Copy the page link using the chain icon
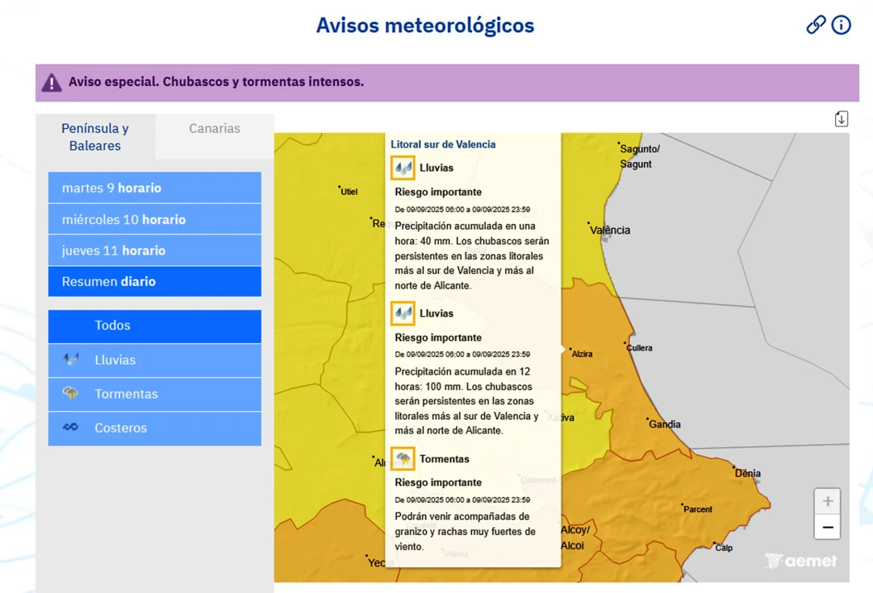This screenshot has width=873, height=593. point(816,24)
